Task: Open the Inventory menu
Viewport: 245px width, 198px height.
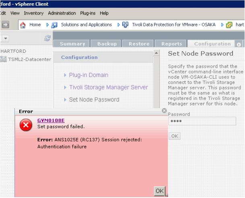Action: [34, 13]
